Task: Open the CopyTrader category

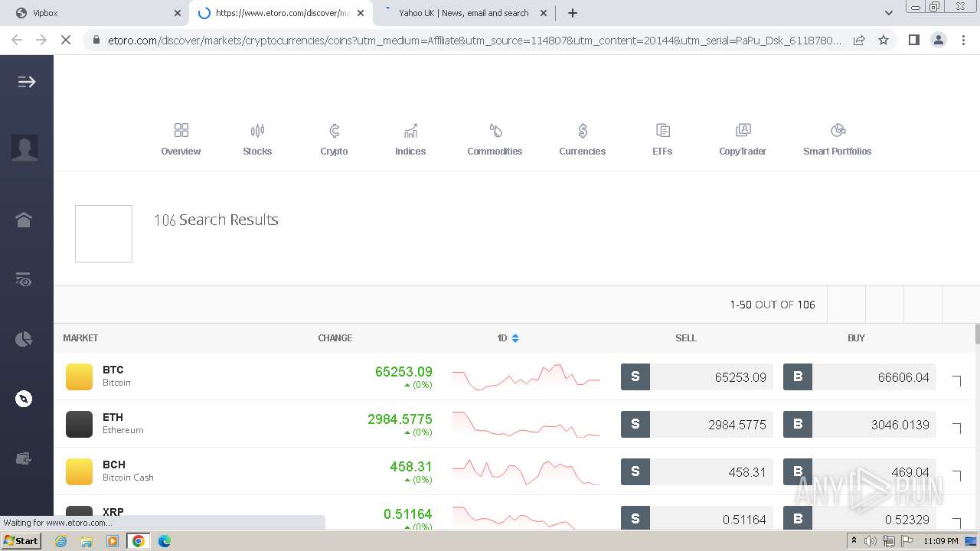Action: 743,139
